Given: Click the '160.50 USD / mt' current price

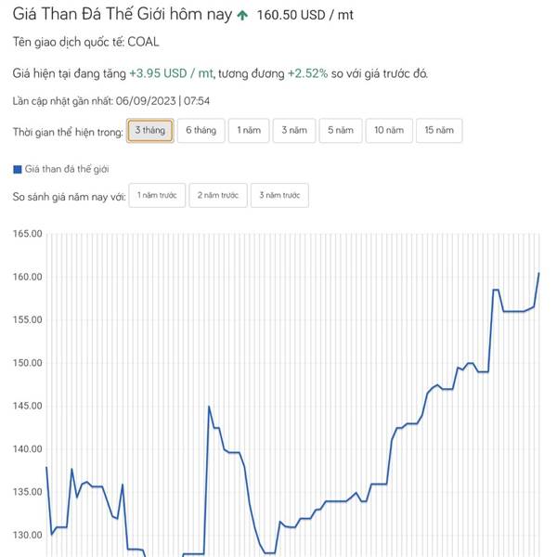Looking at the screenshot, I should point(304,15).
